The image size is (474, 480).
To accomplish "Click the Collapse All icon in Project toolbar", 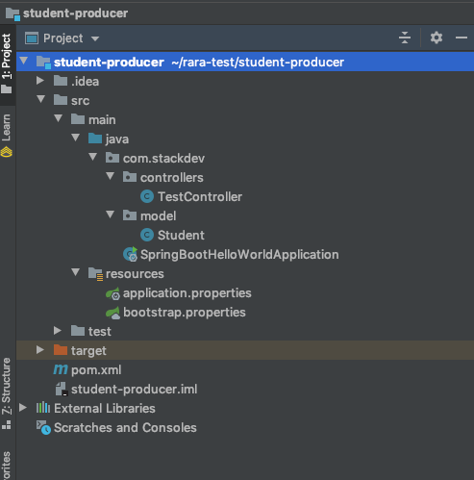I will pyautogui.click(x=405, y=38).
